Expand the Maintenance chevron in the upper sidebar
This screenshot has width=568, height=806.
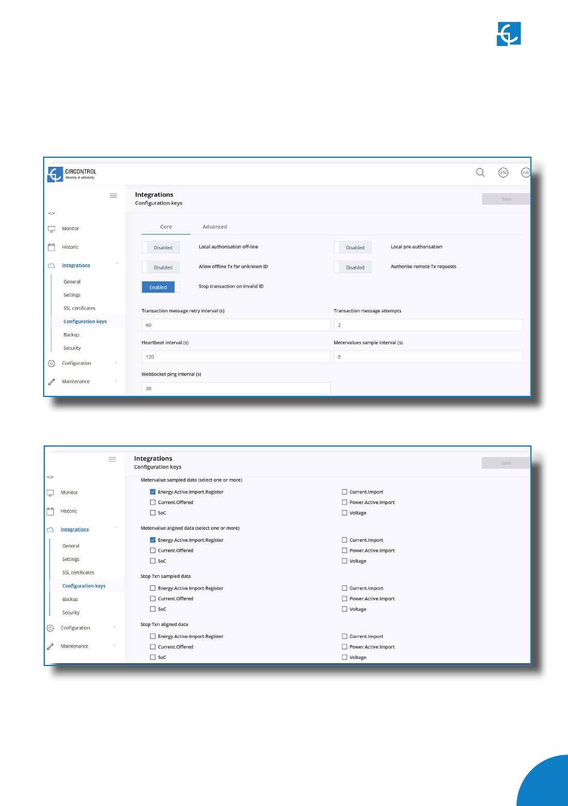click(x=115, y=381)
